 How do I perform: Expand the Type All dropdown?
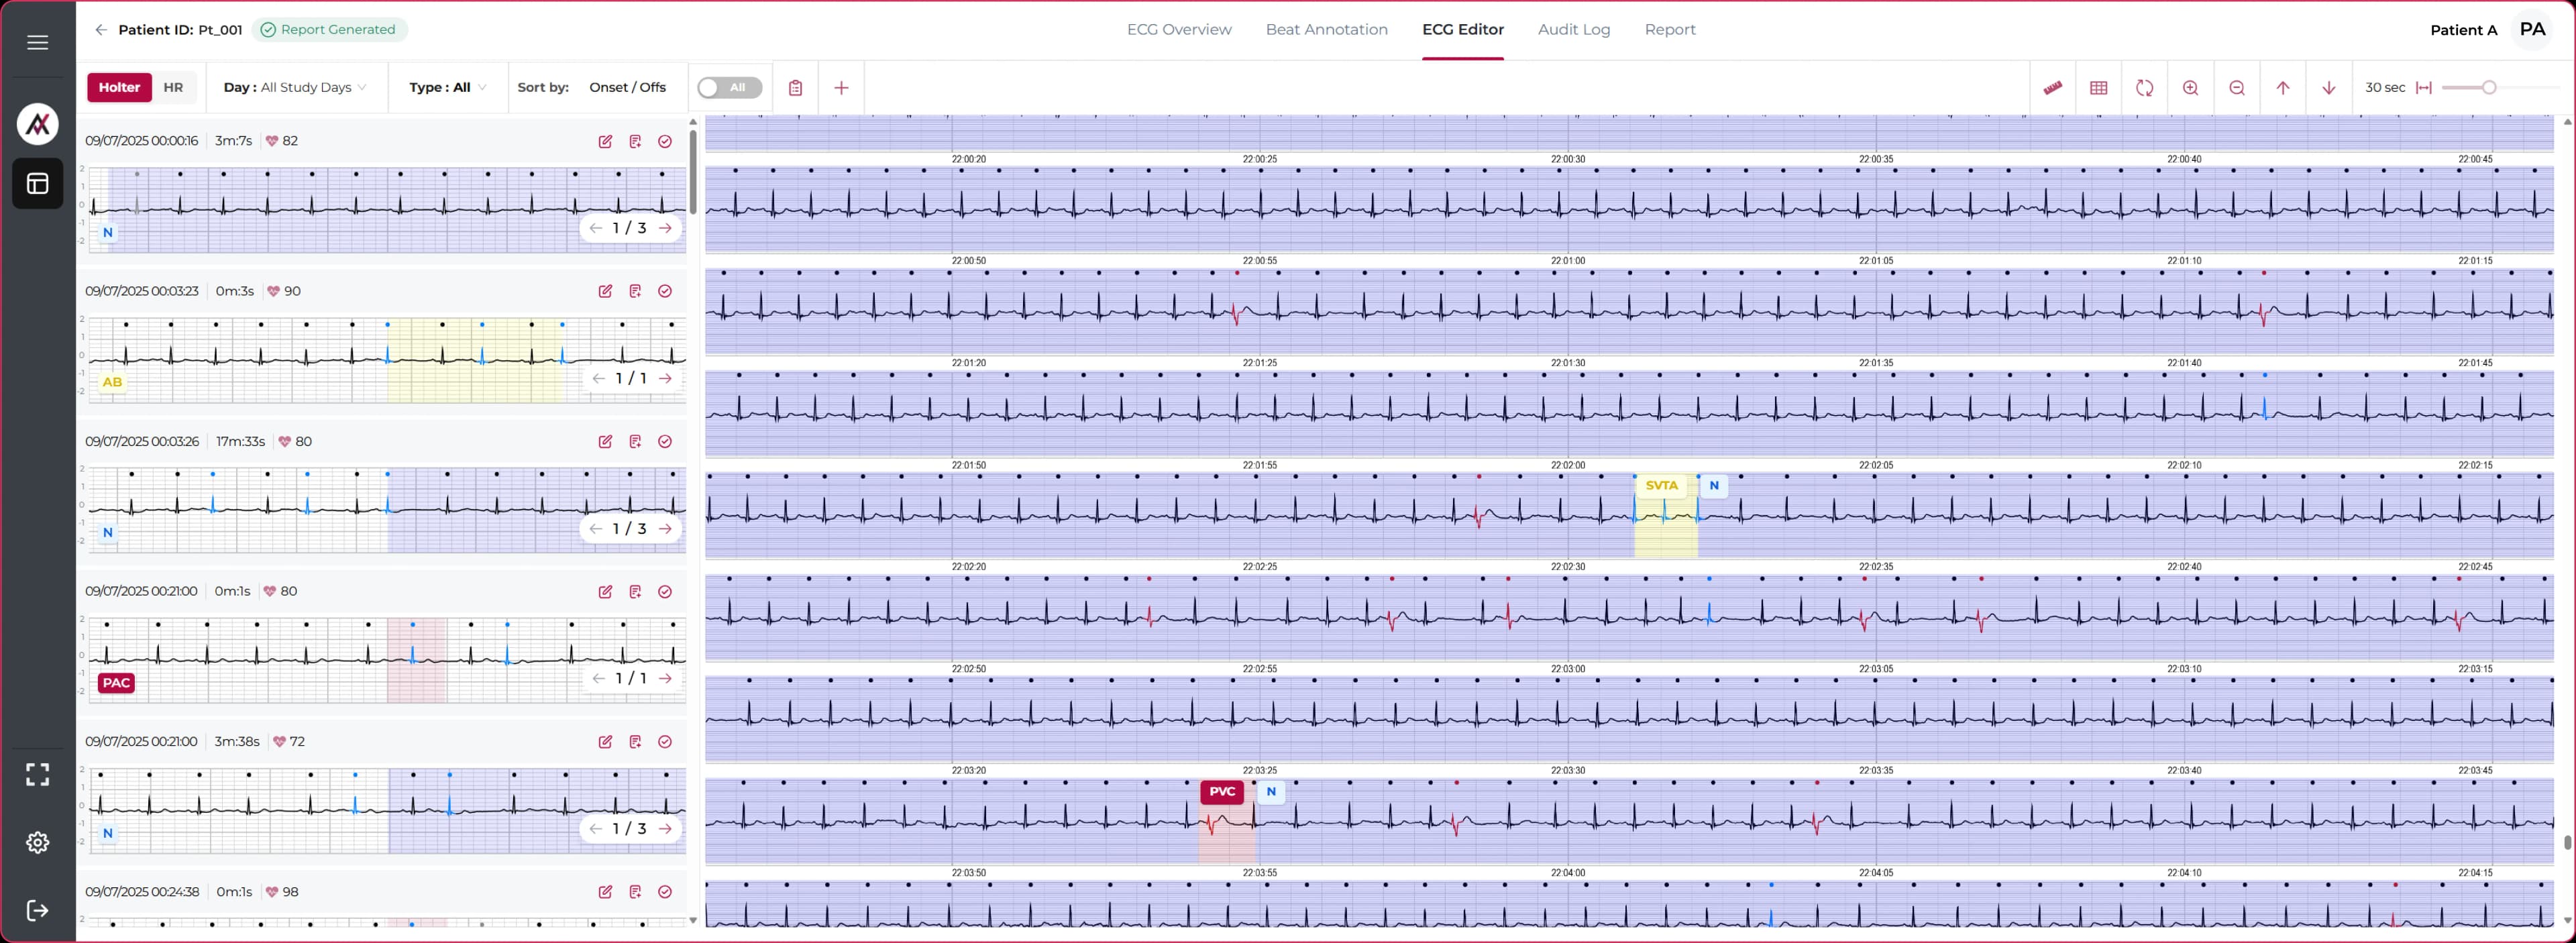pyautogui.click(x=447, y=87)
